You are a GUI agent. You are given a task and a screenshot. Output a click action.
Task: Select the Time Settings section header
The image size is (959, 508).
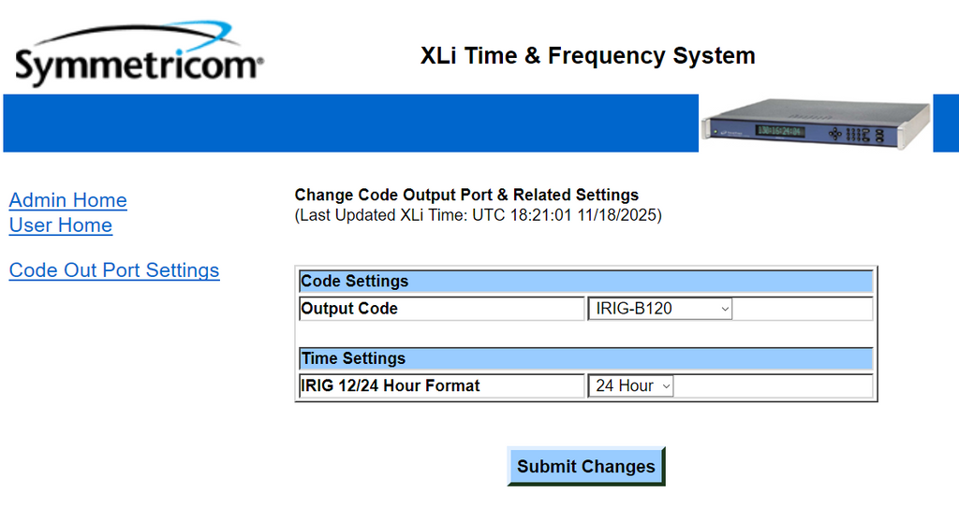pos(586,358)
